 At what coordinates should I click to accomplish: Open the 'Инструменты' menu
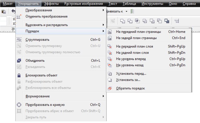click(152, 4)
